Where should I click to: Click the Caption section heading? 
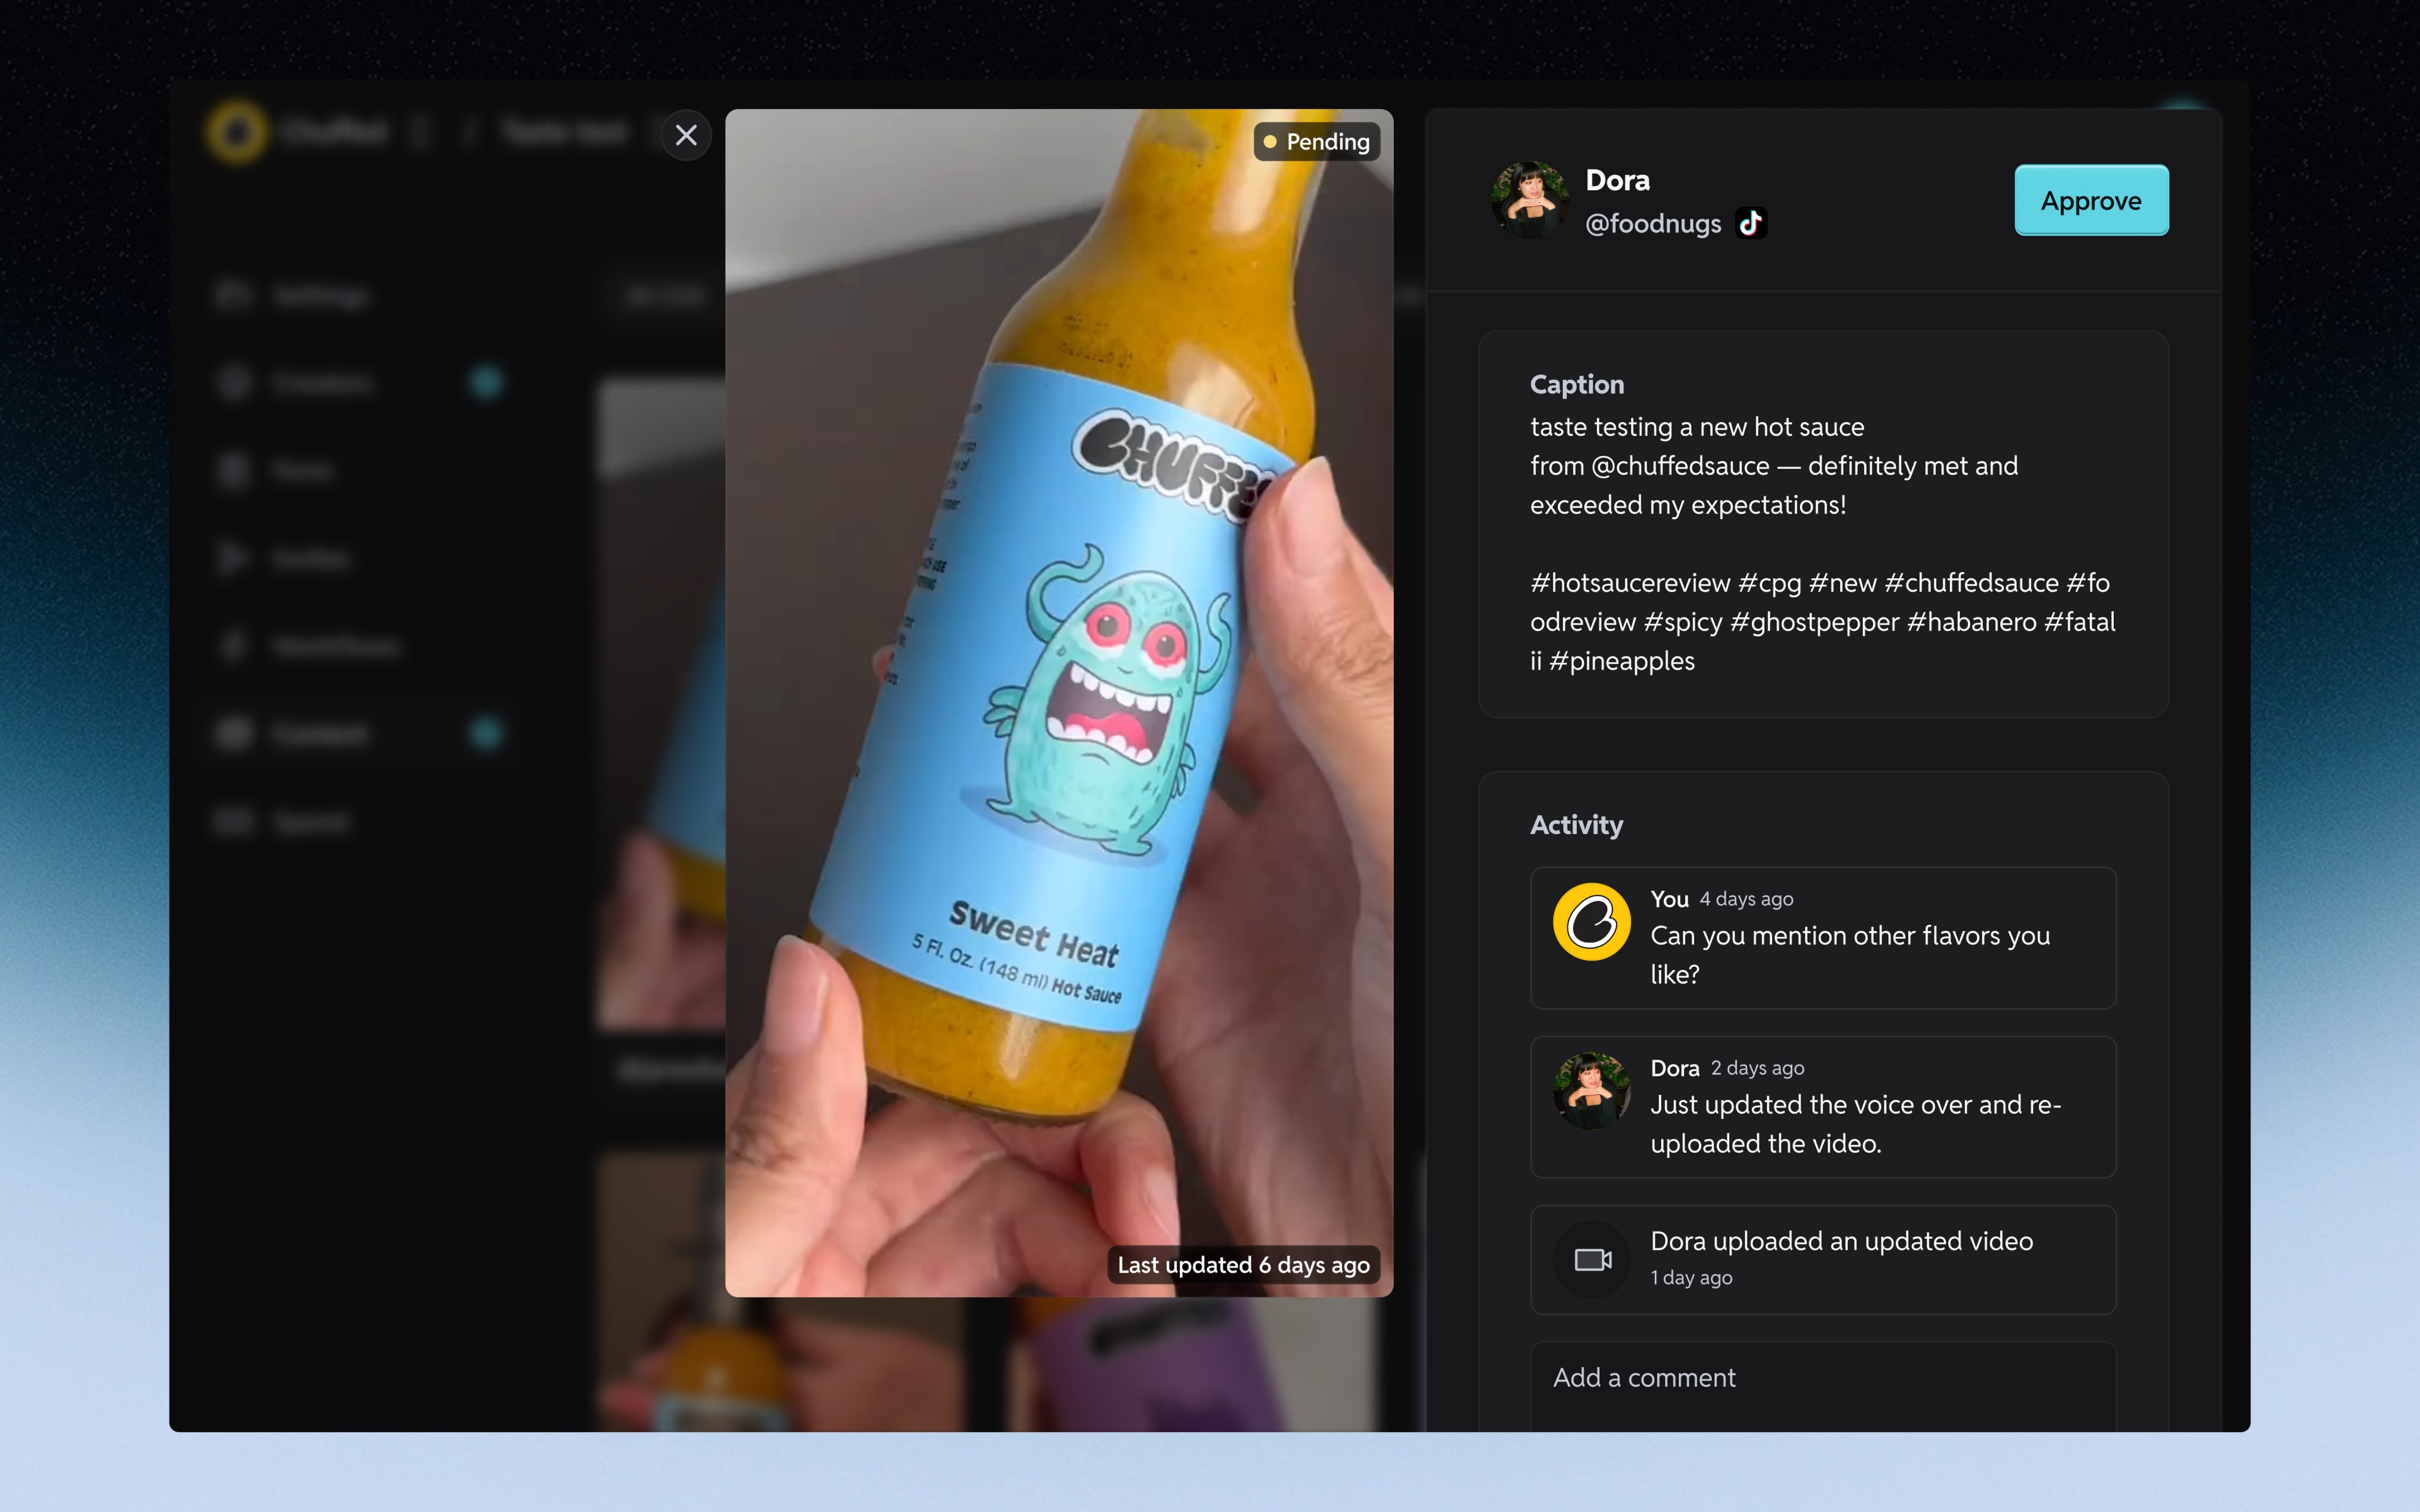[1576, 384]
